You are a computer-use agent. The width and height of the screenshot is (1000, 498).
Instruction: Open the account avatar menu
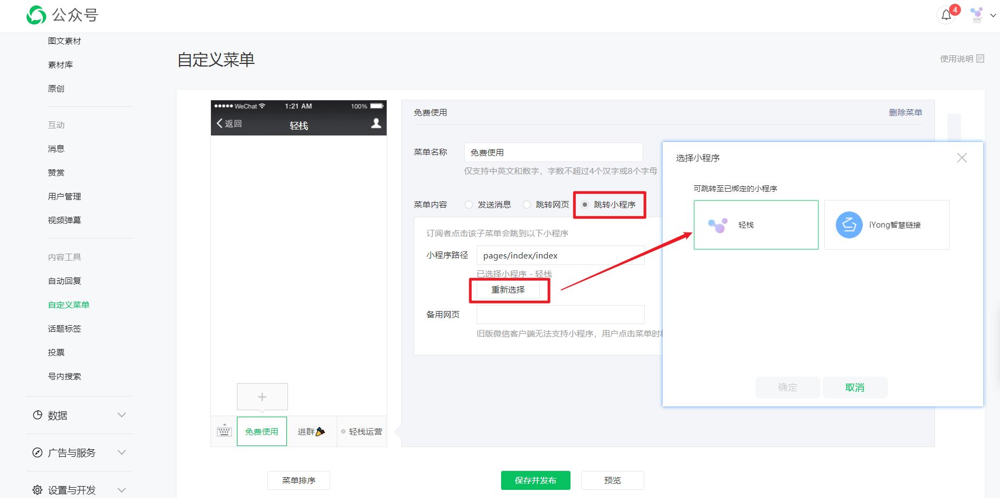coord(977,15)
